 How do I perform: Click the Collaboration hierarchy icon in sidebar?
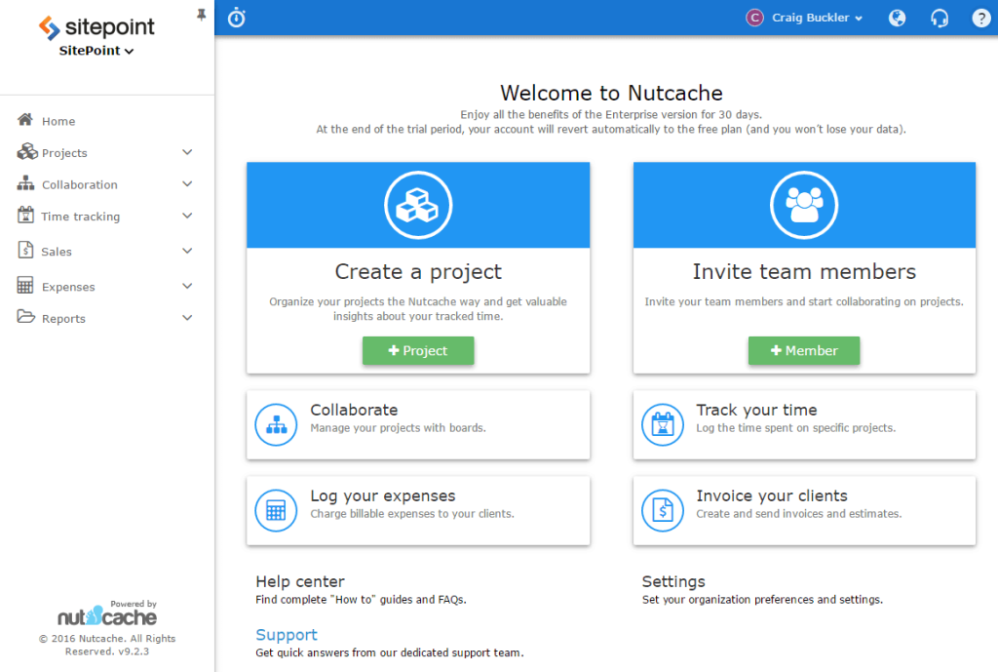[x=25, y=183]
